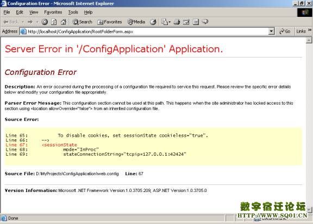Open the Forward history dropdown arrow
Screen dimensions: 313x224
[37, 22]
